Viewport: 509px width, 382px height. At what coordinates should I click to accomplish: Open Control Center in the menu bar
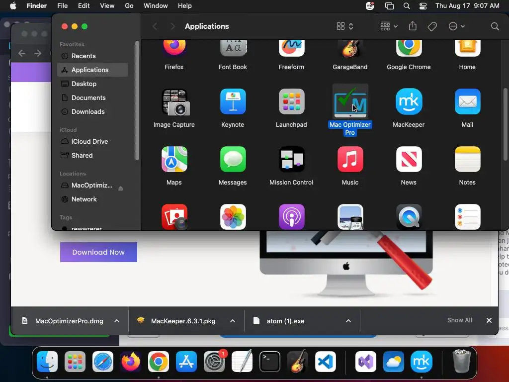pyautogui.click(x=423, y=6)
